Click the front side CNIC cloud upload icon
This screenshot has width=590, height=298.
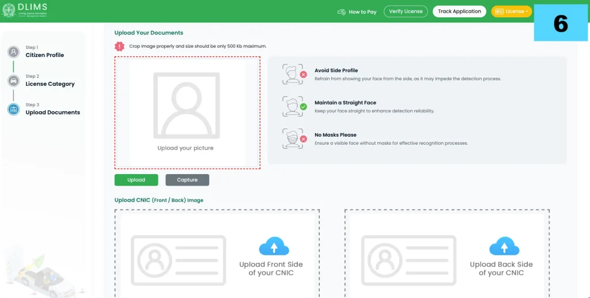point(274,246)
